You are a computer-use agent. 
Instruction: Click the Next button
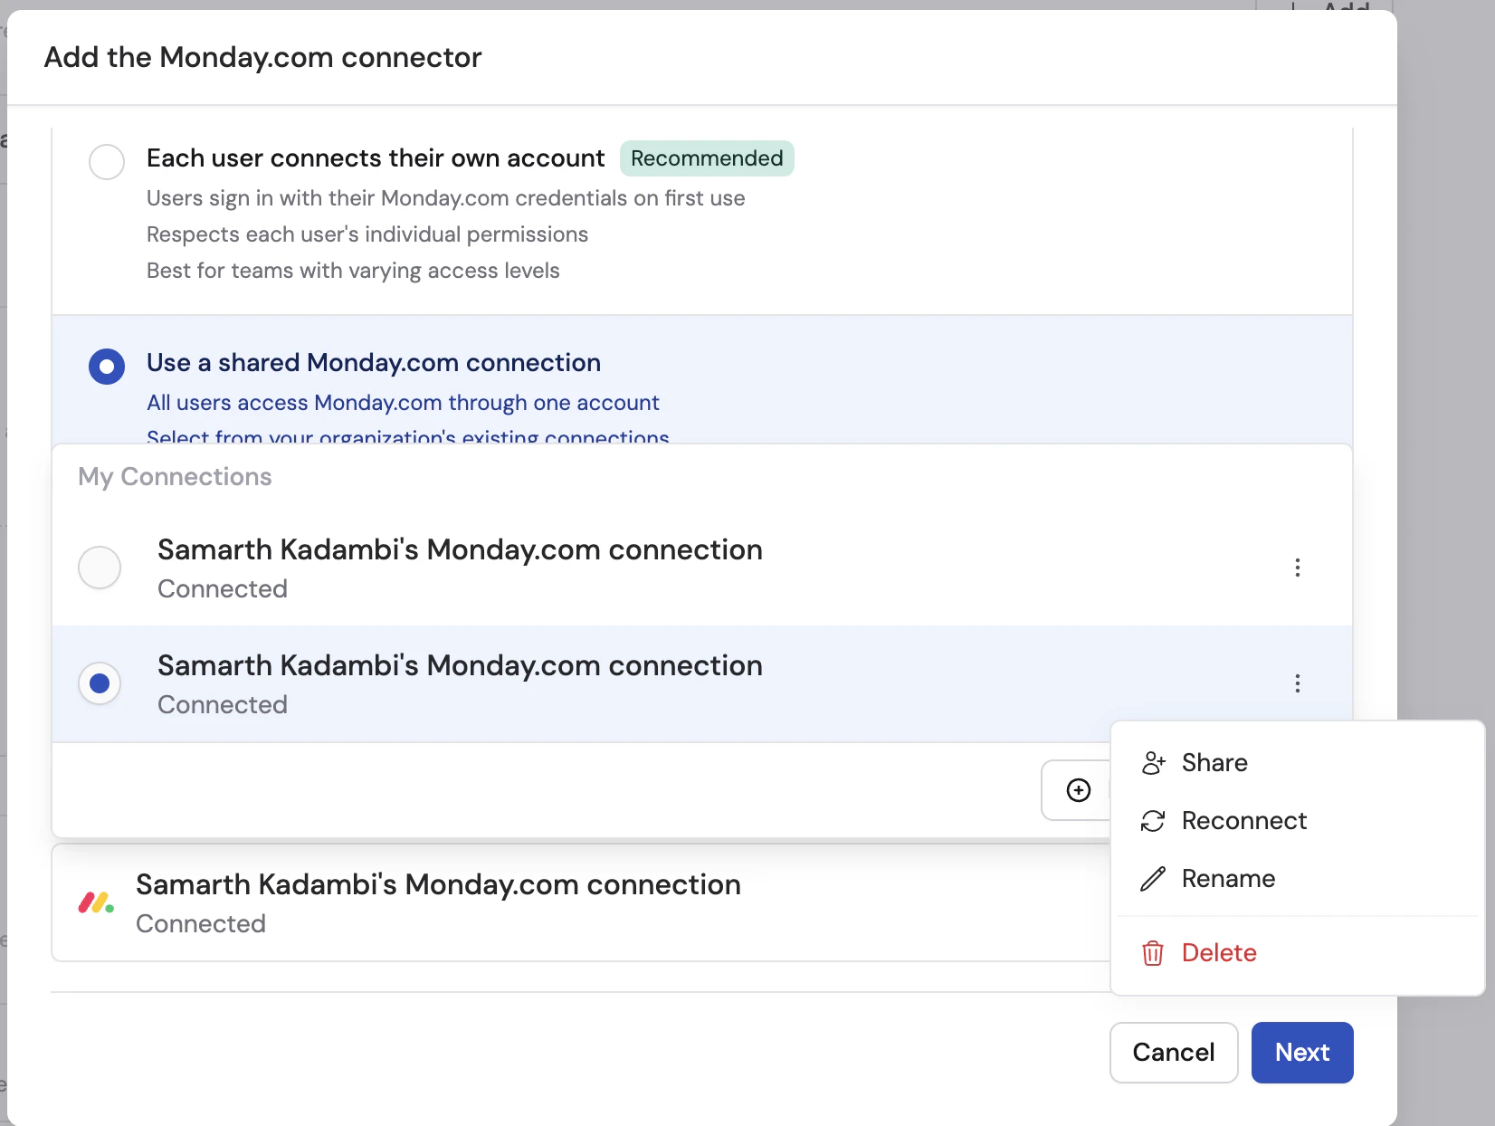click(1301, 1052)
